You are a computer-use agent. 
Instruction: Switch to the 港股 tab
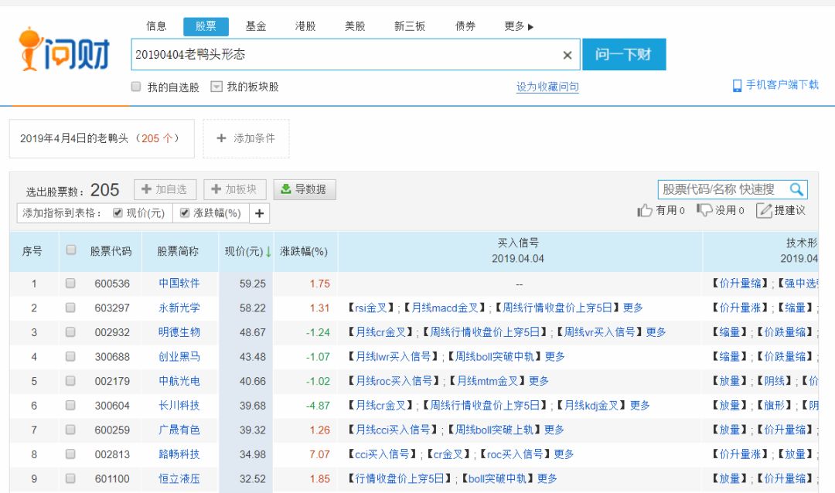306,25
